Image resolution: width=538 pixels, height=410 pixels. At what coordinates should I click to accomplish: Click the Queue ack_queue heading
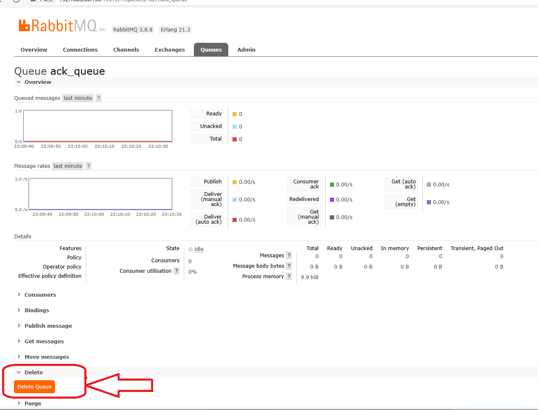tap(60, 71)
